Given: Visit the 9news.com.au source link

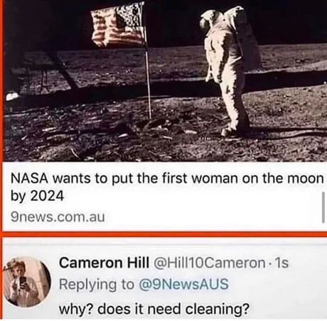Looking at the screenshot, I should point(58,217).
